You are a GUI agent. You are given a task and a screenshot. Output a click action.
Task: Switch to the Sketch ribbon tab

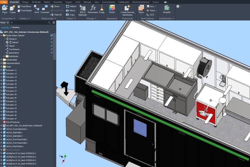point(46,2)
